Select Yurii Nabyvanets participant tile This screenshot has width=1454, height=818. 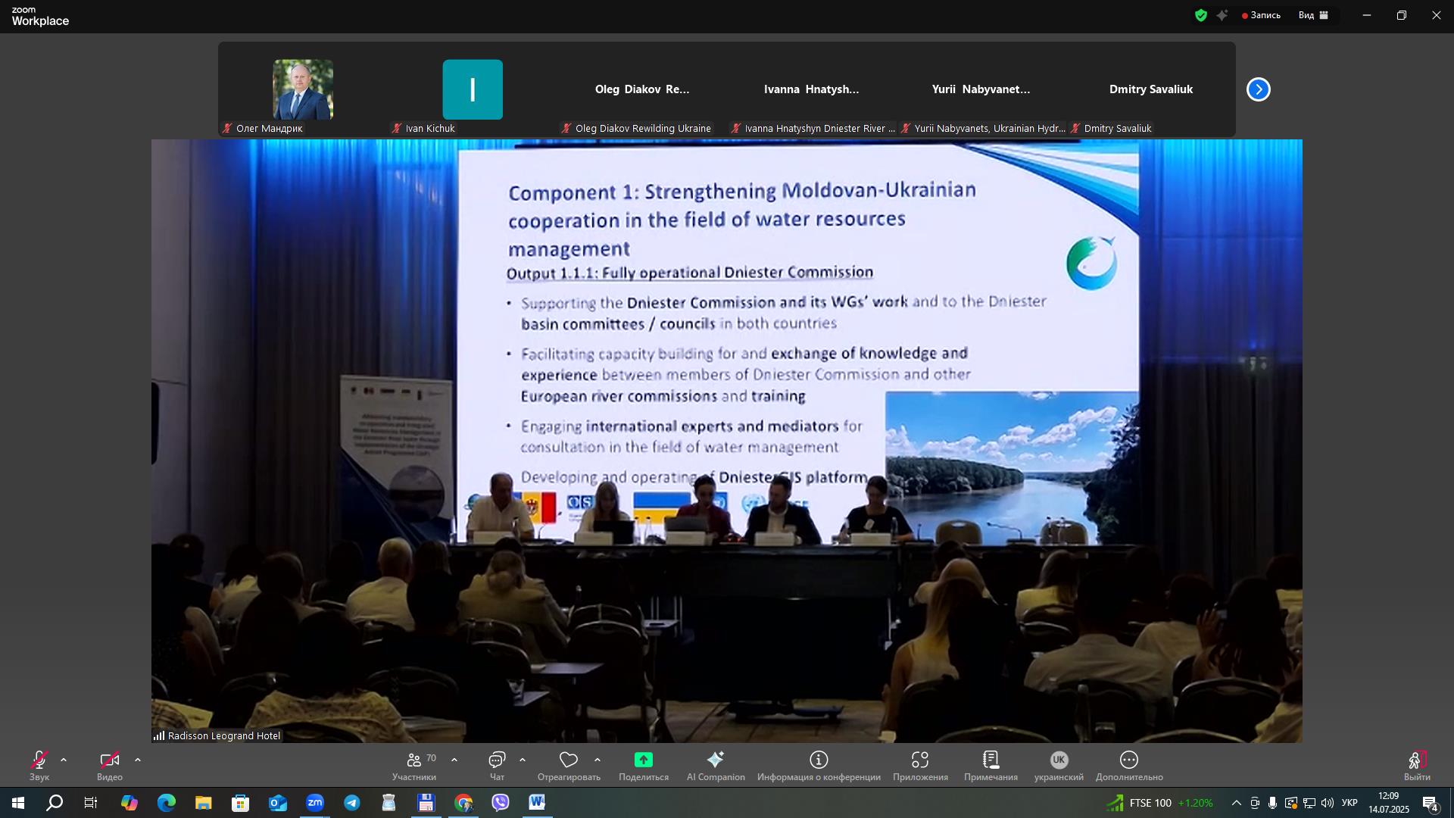(981, 89)
